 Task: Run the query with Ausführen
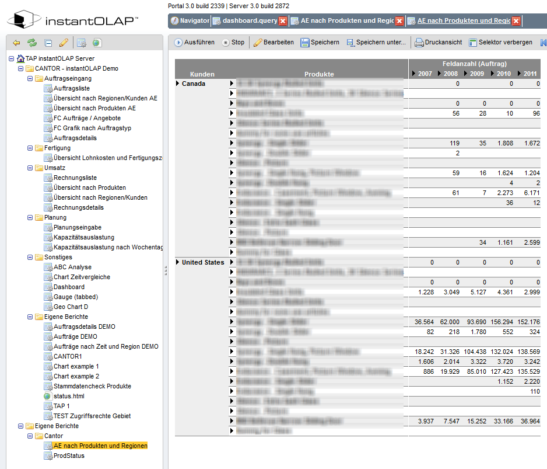(195, 42)
